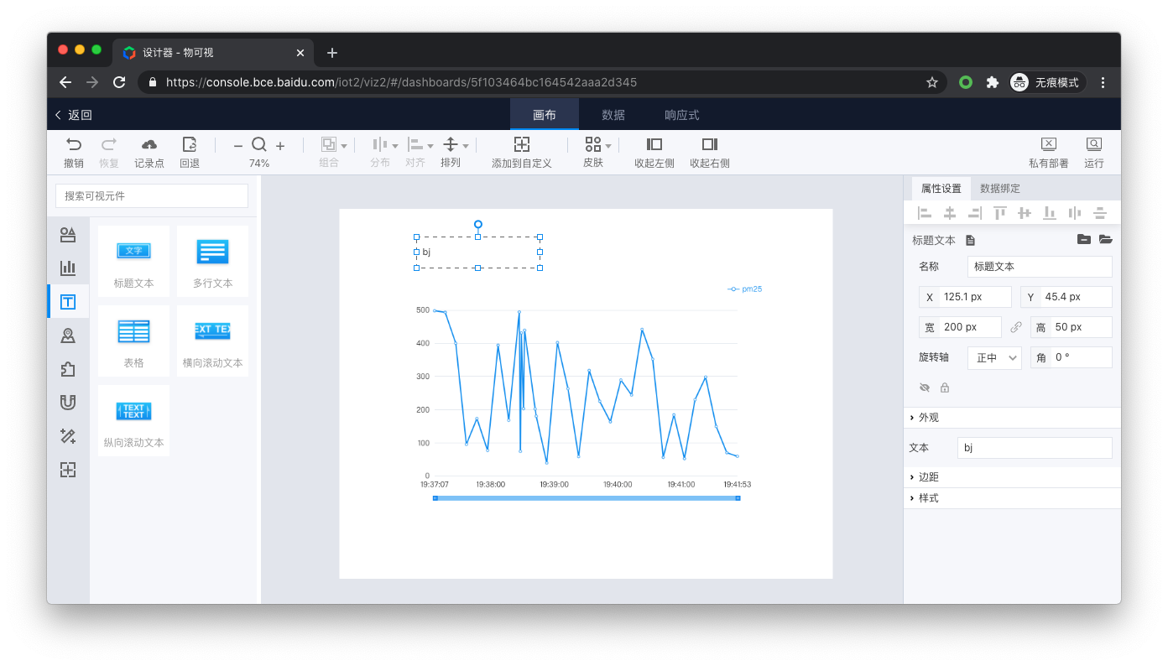The image size is (1168, 666).
Task: Open the 属性设置 tab
Action: 941,189
